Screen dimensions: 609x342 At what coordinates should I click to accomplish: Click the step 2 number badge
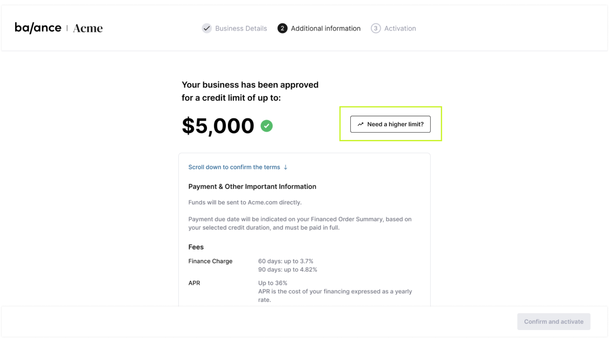282,28
